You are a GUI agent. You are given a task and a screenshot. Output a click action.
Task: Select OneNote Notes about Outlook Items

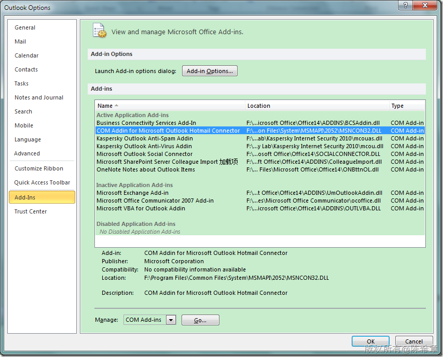260,169
